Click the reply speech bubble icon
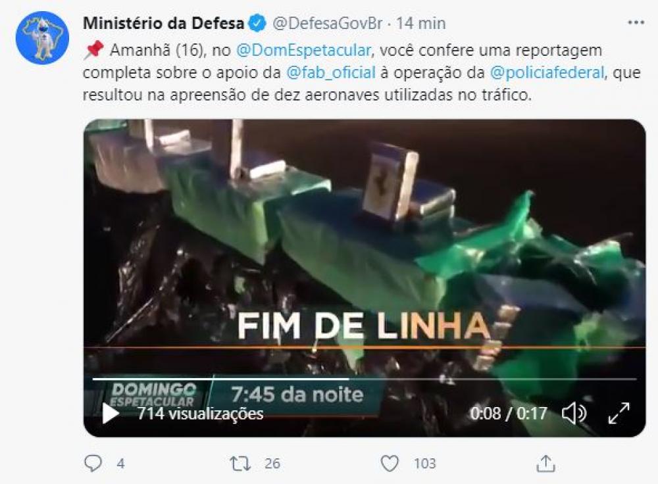 click(x=93, y=464)
